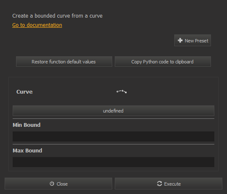Select the Max Bound label
227x194 pixels.
pos(27,151)
